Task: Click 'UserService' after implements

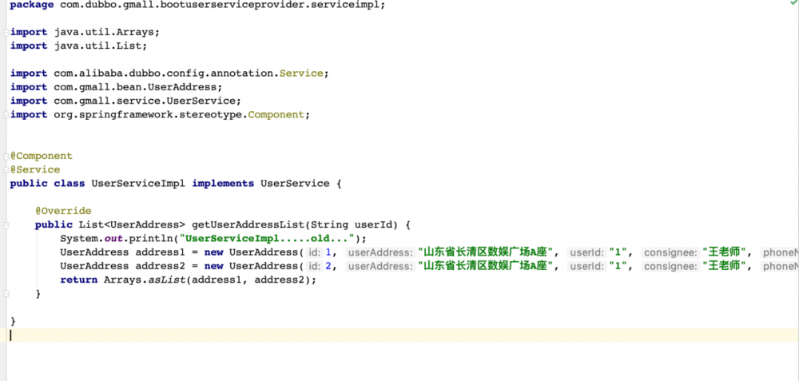Action: (x=295, y=184)
